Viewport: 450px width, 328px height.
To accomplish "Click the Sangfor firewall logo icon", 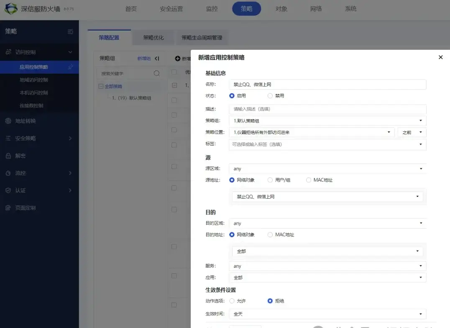I will (11, 9).
